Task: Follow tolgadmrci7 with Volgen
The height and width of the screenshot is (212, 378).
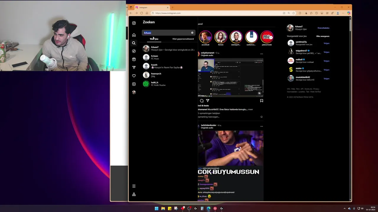Action: 326,52
